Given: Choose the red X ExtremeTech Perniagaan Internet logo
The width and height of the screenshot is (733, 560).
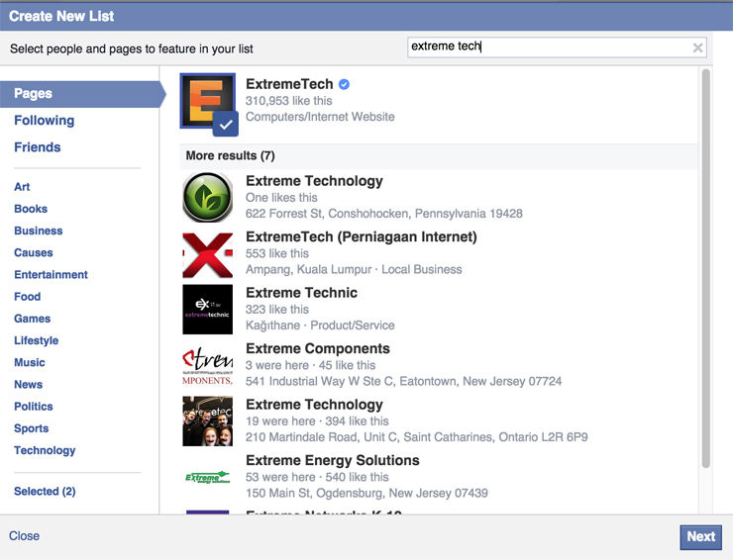Looking at the screenshot, I should click(x=208, y=254).
